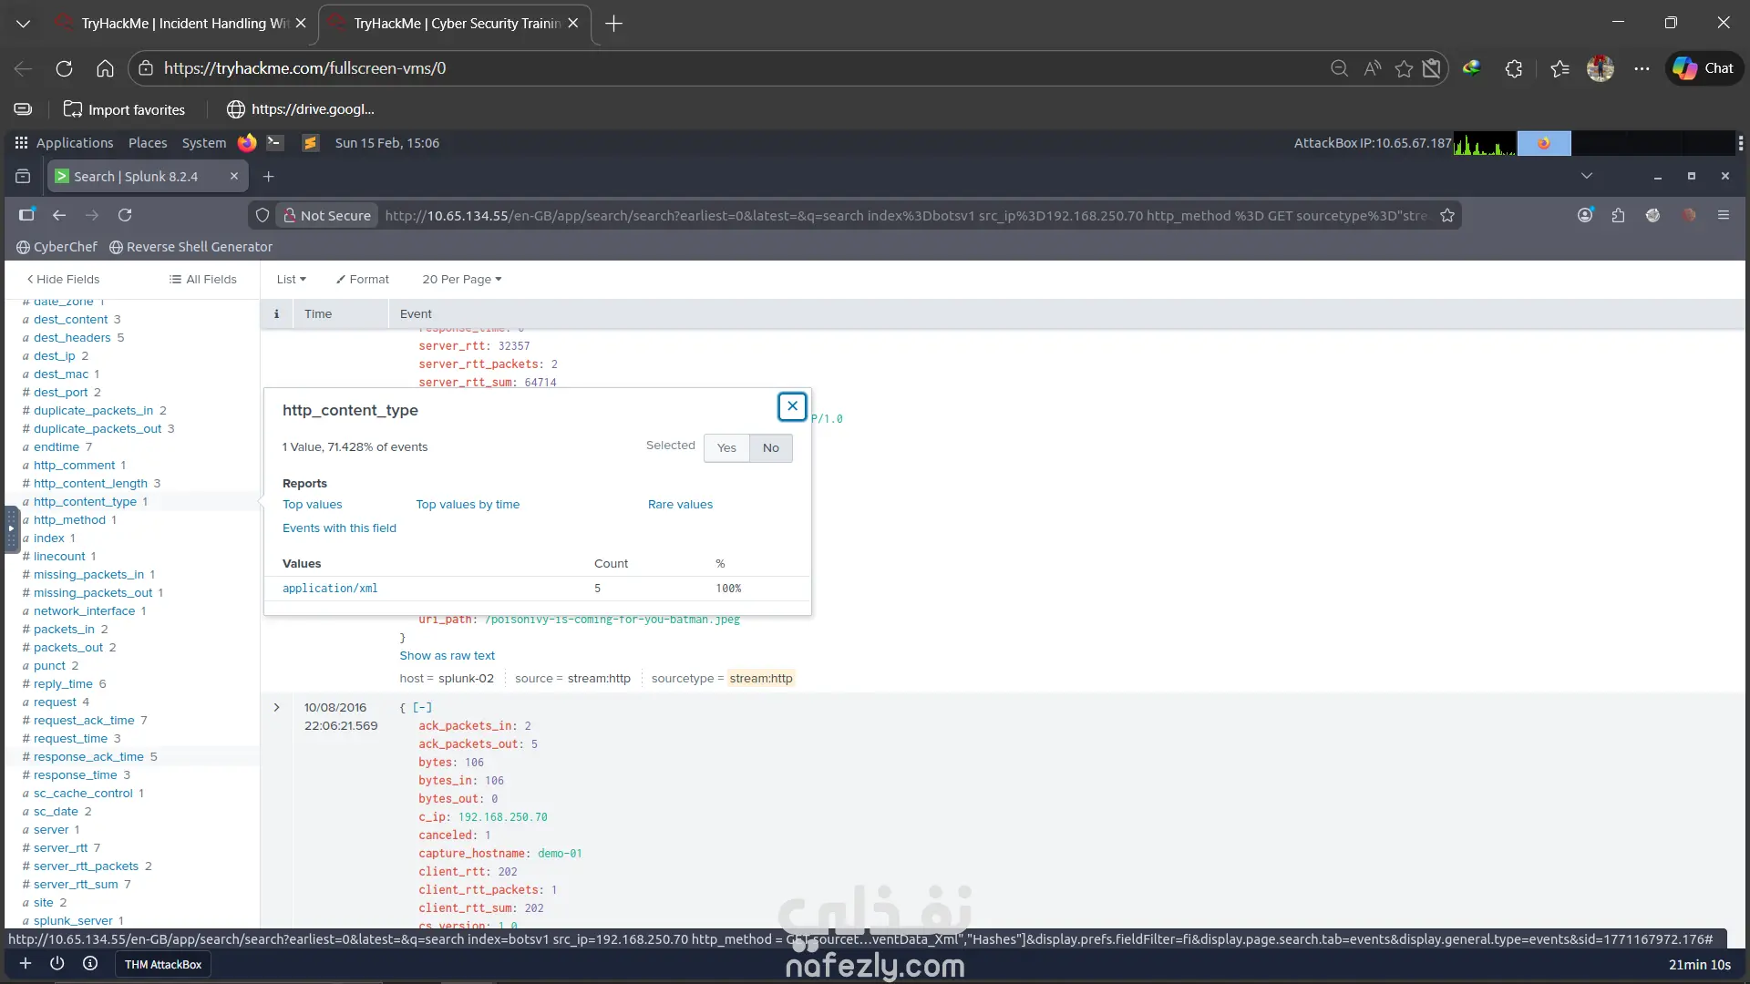This screenshot has width=1750, height=984.
Task: Select the http_method field
Action: tap(69, 520)
